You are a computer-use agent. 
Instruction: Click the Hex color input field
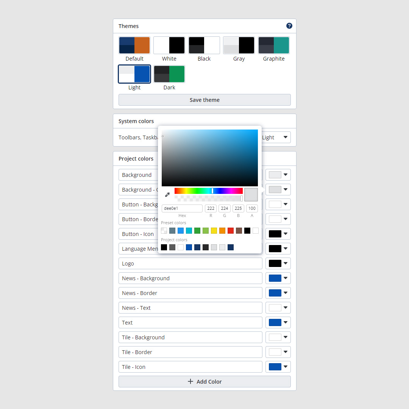[182, 208]
